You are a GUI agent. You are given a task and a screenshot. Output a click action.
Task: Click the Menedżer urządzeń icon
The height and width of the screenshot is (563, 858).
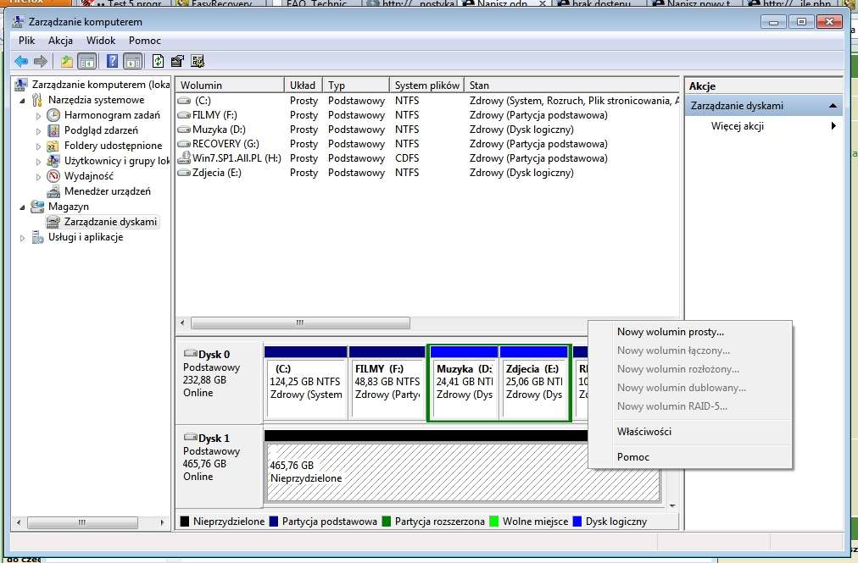[x=53, y=191]
